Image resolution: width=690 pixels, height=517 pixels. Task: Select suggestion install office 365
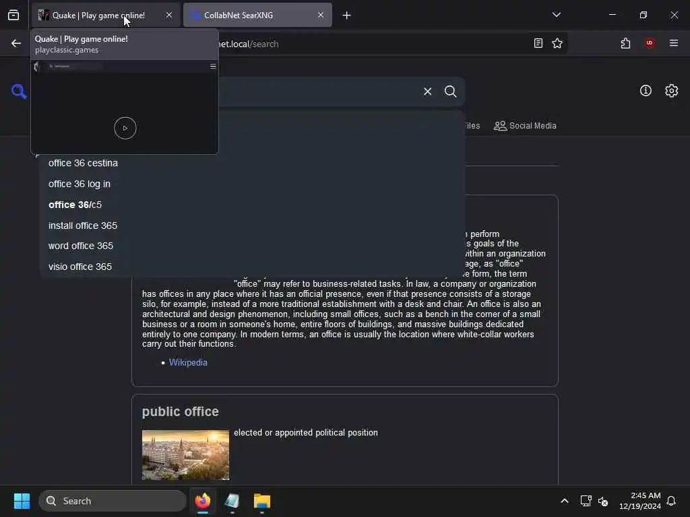[x=252, y=226]
